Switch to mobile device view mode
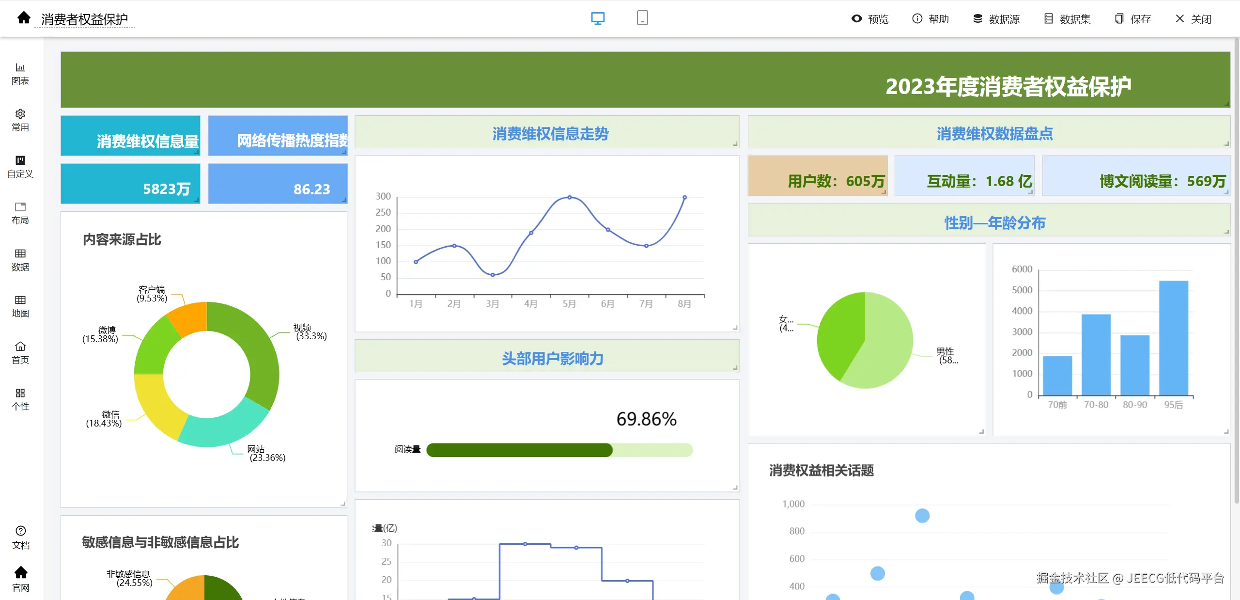Screen dimensions: 1240x600 642,18
